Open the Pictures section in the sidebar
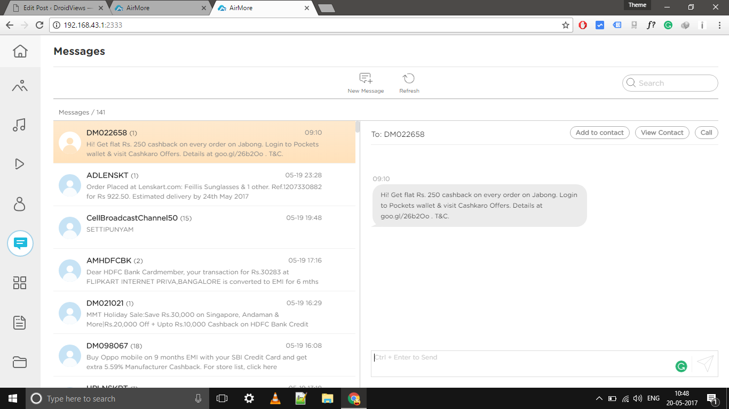Viewport: 729px width, 409px height. click(20, 86)
